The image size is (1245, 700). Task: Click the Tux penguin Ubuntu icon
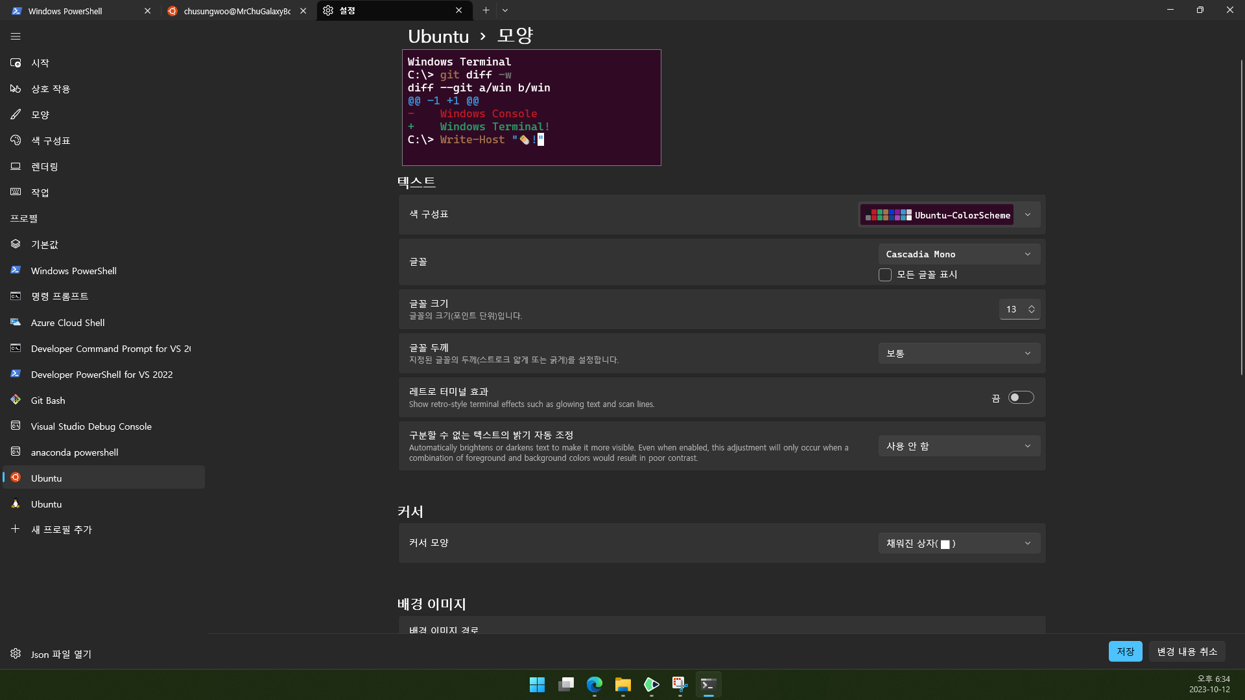tap(16, 504)
